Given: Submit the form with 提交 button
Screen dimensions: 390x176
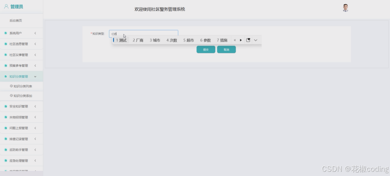Looking at the screenshot, I should point(206,50).
